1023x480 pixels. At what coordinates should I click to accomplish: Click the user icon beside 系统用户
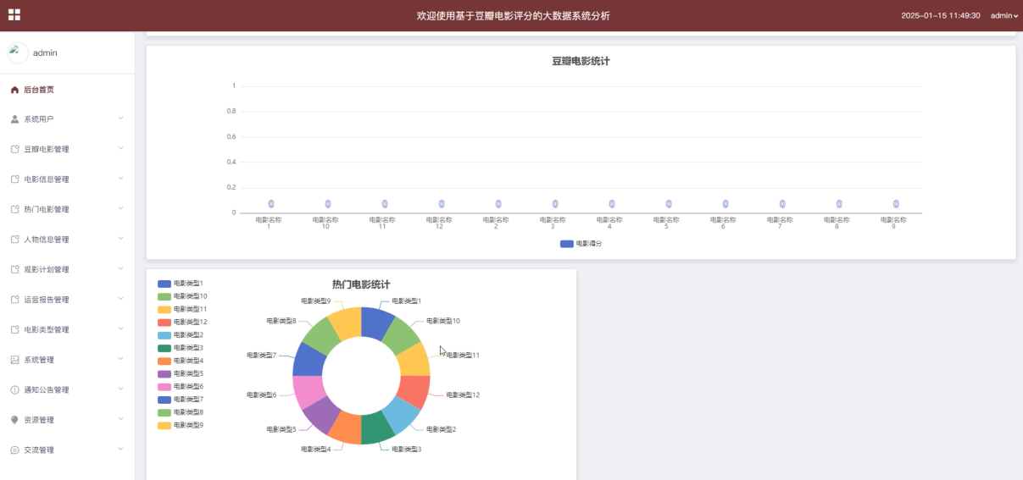point(14,119)
